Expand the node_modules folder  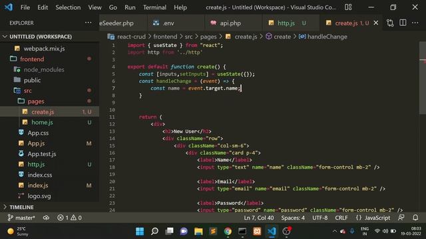coord(44,70)
